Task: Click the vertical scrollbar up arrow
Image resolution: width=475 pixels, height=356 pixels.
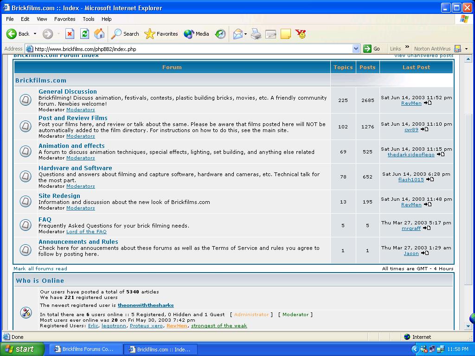Action: tap(469, 59)
